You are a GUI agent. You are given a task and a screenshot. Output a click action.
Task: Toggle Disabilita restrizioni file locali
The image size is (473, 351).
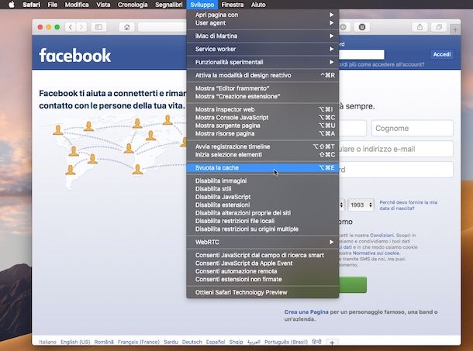coord(263,221)
